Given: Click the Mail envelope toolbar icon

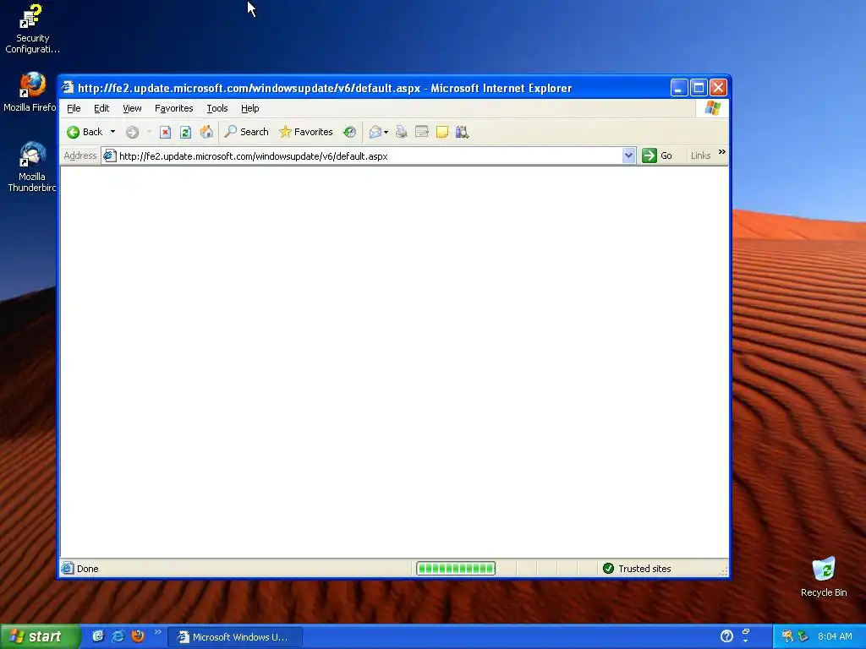Looking at the screenshot, I should coord(375,132).
